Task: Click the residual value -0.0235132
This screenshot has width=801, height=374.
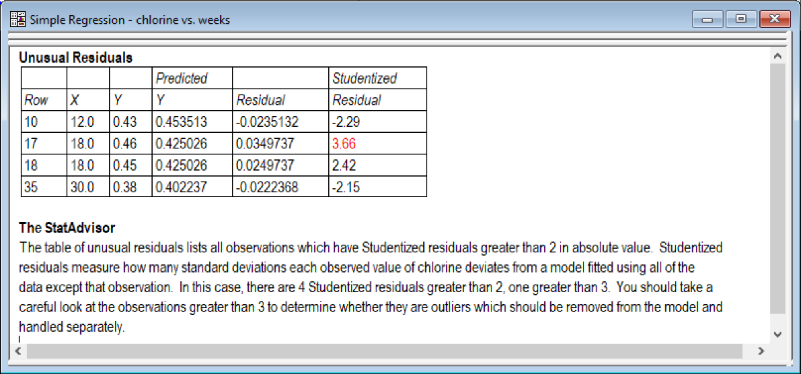Action: (268, 122)
